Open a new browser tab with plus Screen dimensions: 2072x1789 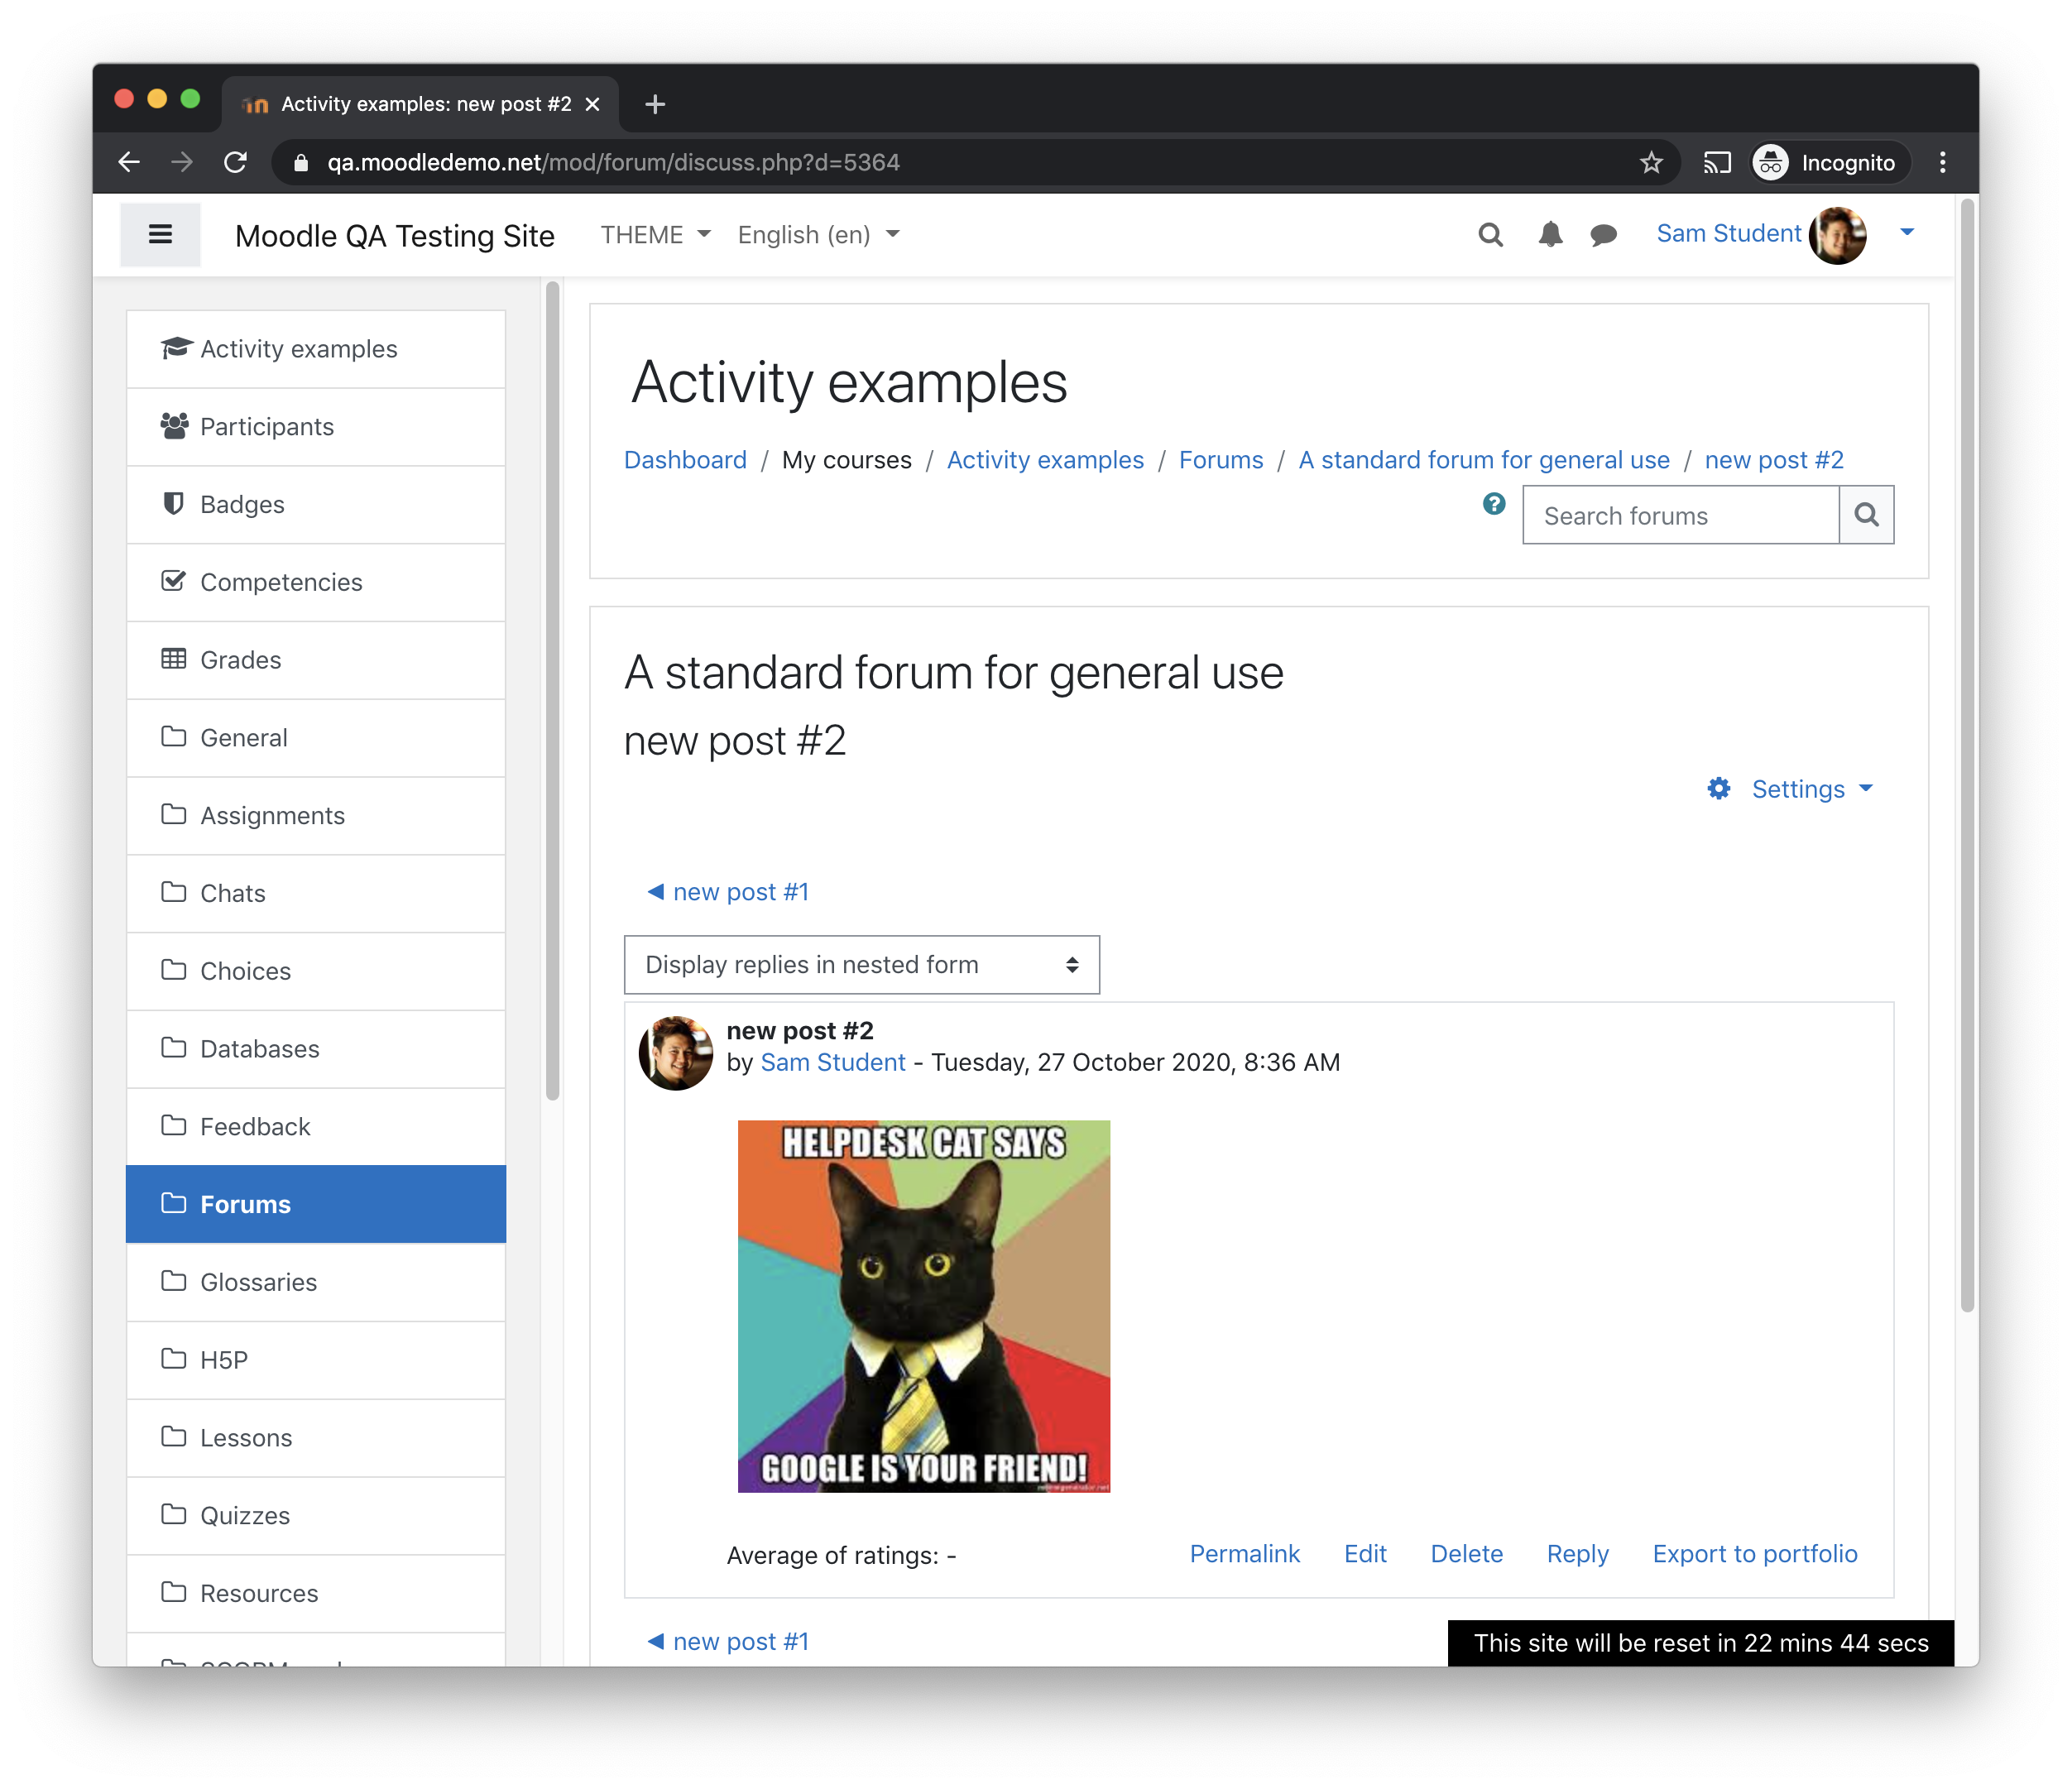(655, 103)
